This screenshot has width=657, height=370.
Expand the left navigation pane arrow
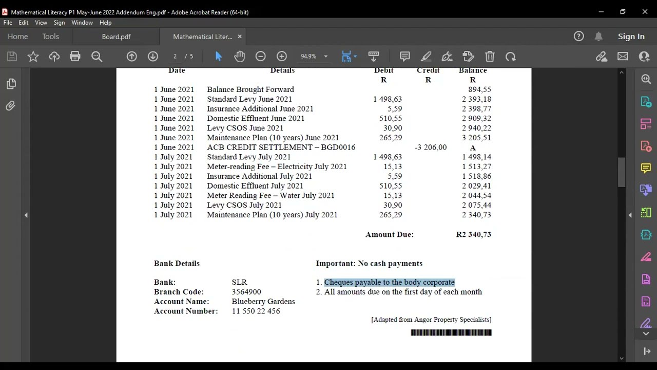tap(26, 215)
